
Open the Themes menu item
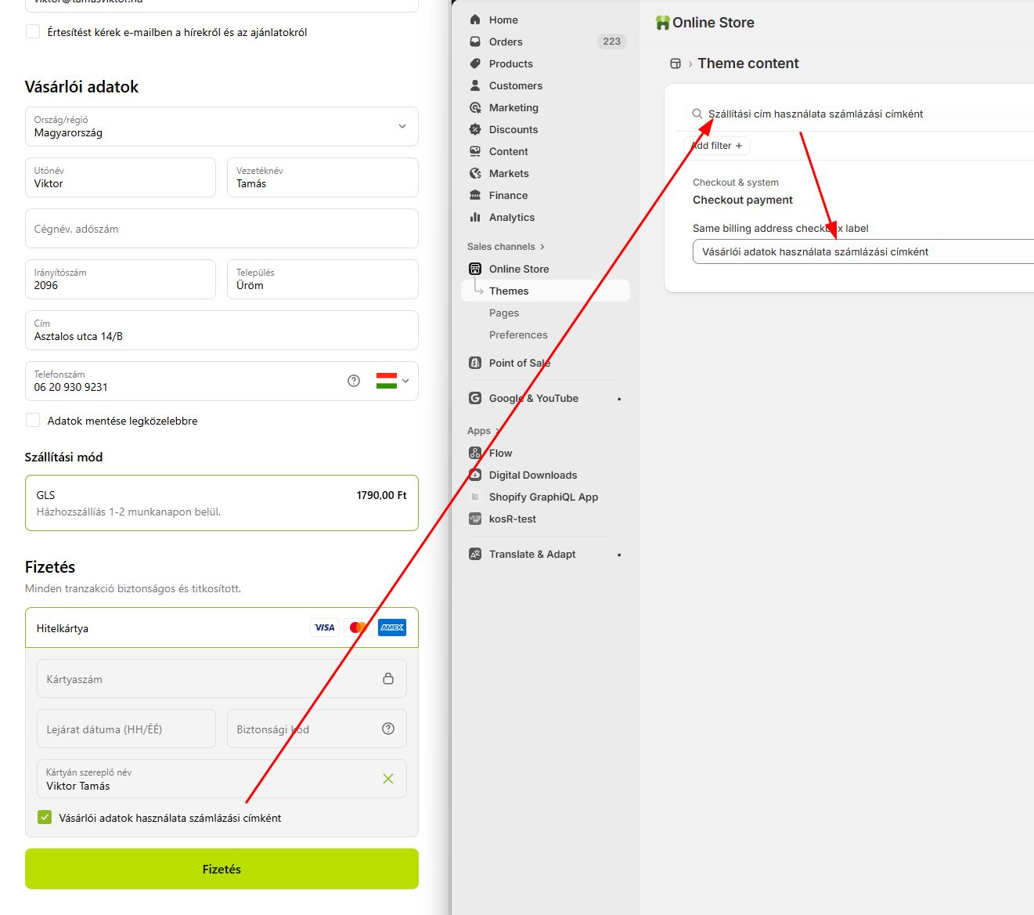pyautogui.click(x=509, y=291)
